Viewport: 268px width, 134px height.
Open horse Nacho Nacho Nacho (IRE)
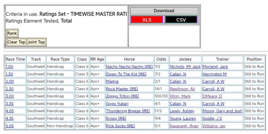tap(129, 67)
